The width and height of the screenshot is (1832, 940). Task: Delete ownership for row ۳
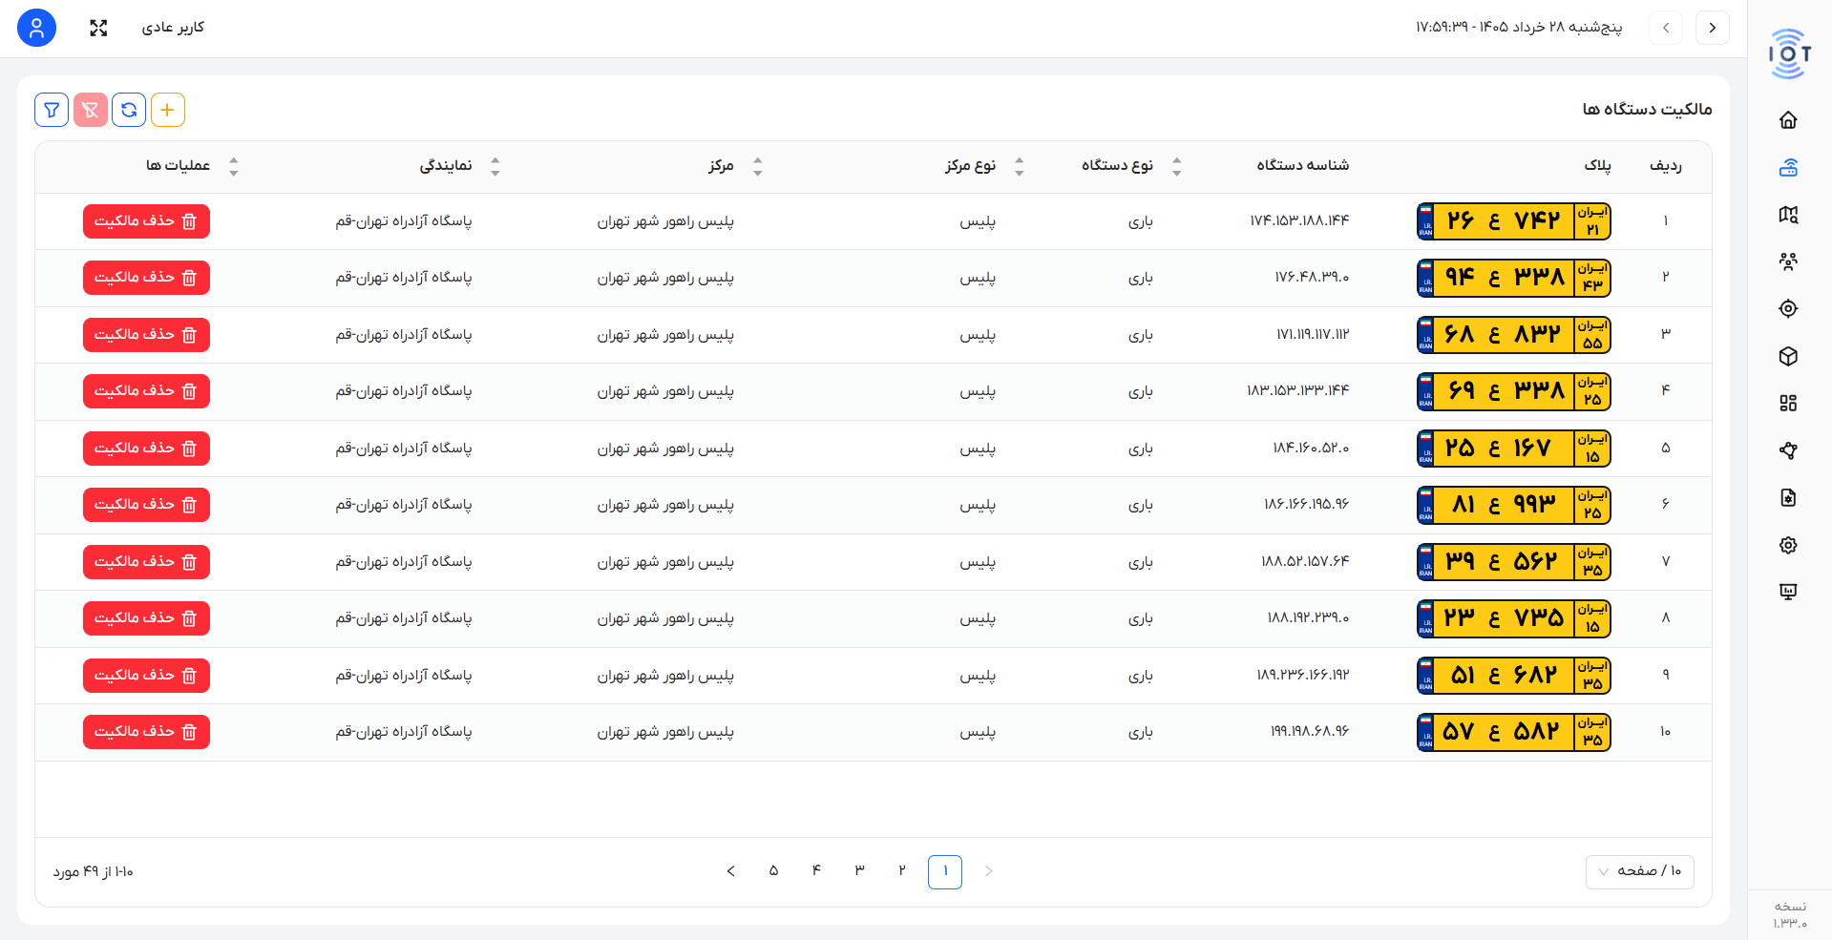pos(146,335)
